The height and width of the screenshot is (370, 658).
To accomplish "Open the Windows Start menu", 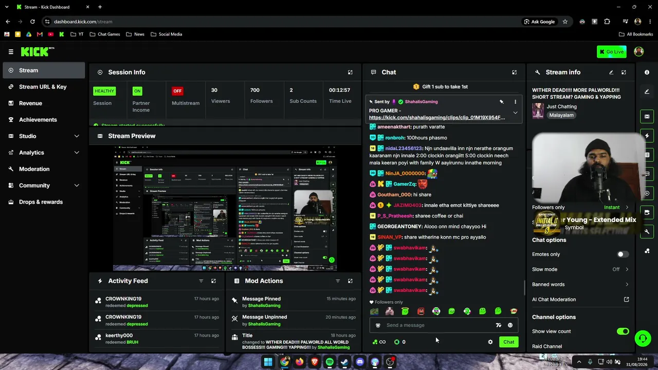I will click(x=268, y=362).
